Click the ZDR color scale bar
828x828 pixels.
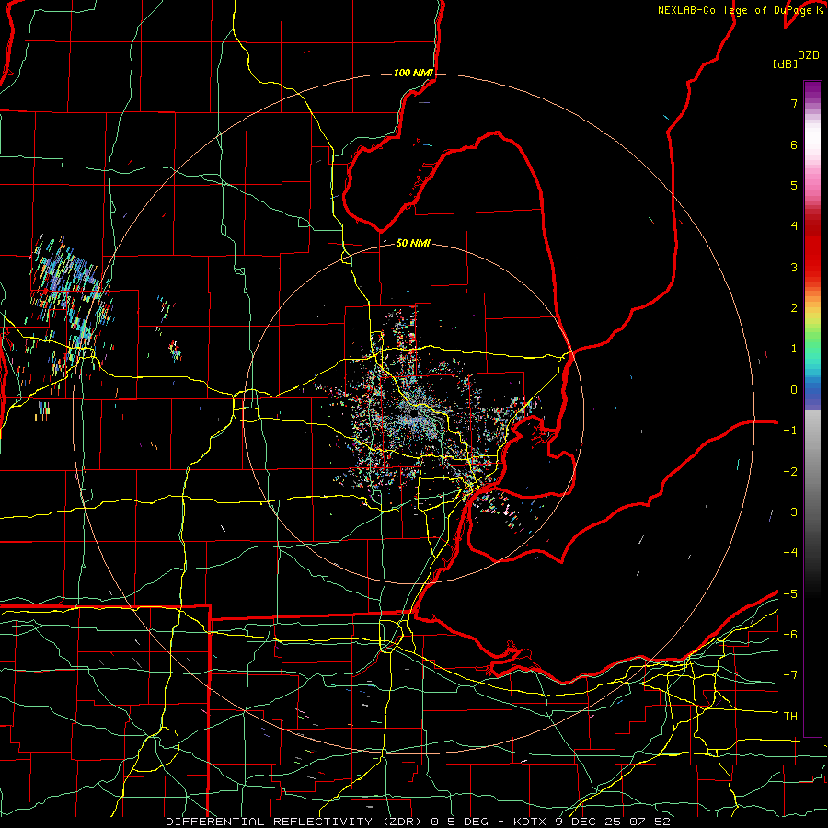tap(812, 408)
